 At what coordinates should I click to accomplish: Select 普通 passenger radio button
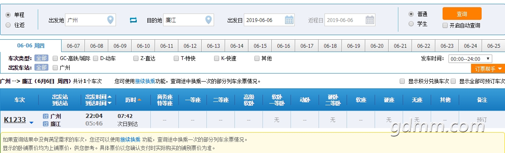click(x=411, y=14)
